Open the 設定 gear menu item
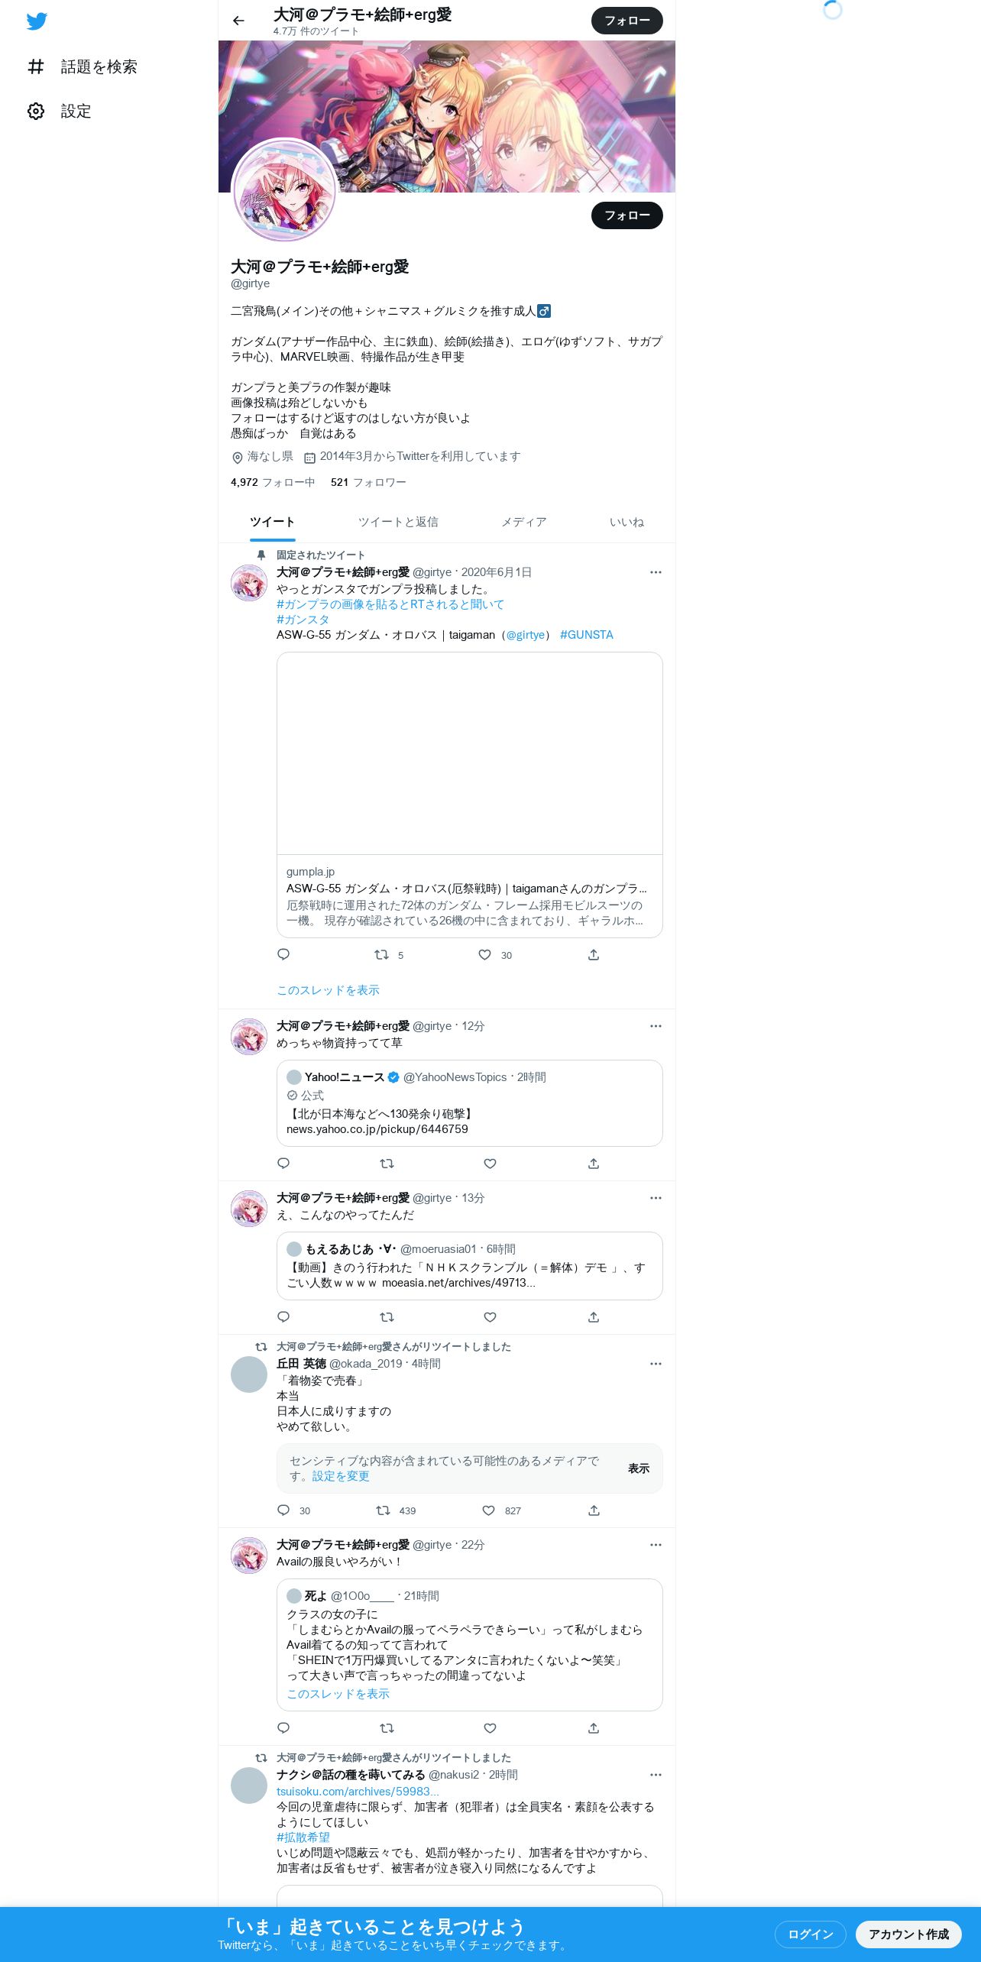Image resolution: width=981 pixels, height=1962 pixels. (x=60, y=112)
